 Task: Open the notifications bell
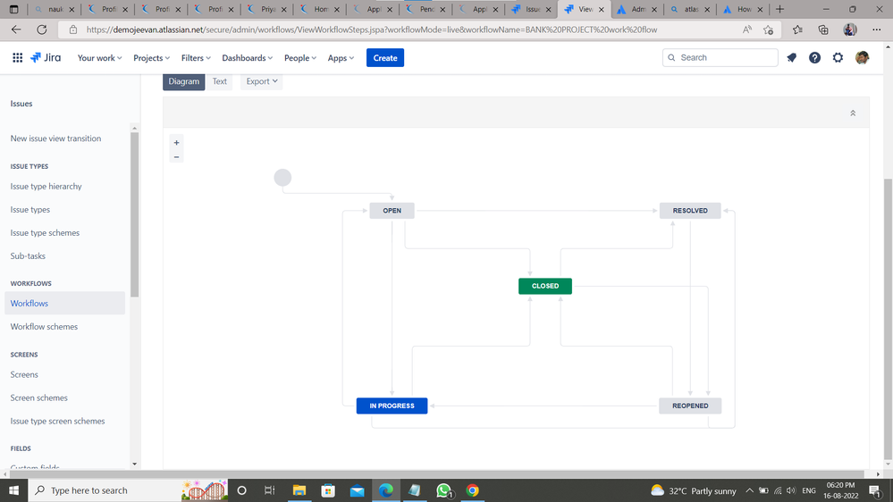pos(792,57)
